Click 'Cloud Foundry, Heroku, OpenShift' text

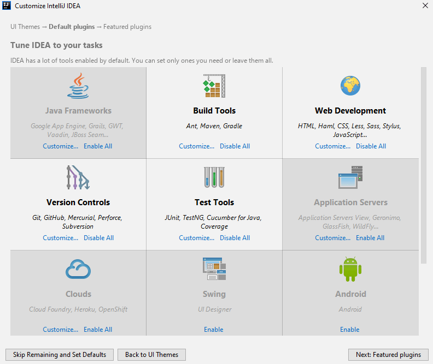[78, 309]
